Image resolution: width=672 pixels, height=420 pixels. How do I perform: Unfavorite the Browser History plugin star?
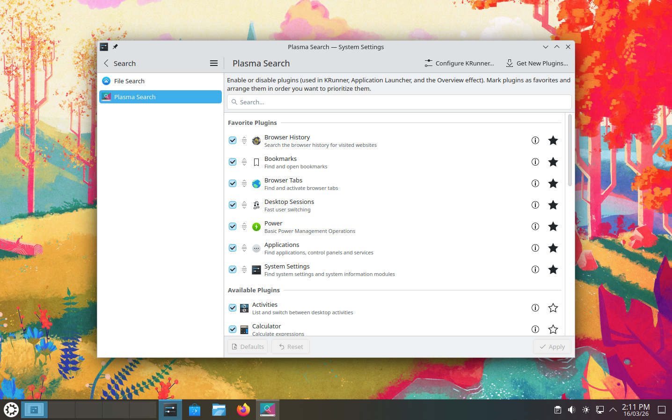tap(553, 140)
